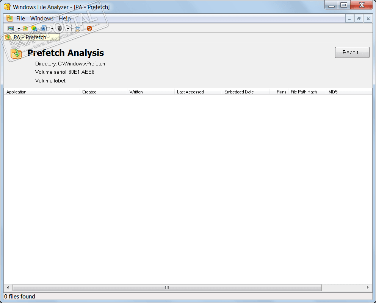Viewport: 376px width, 303px height.
Task: Click the horizontal scrollbar thumb
Action: tap(167, 287)
